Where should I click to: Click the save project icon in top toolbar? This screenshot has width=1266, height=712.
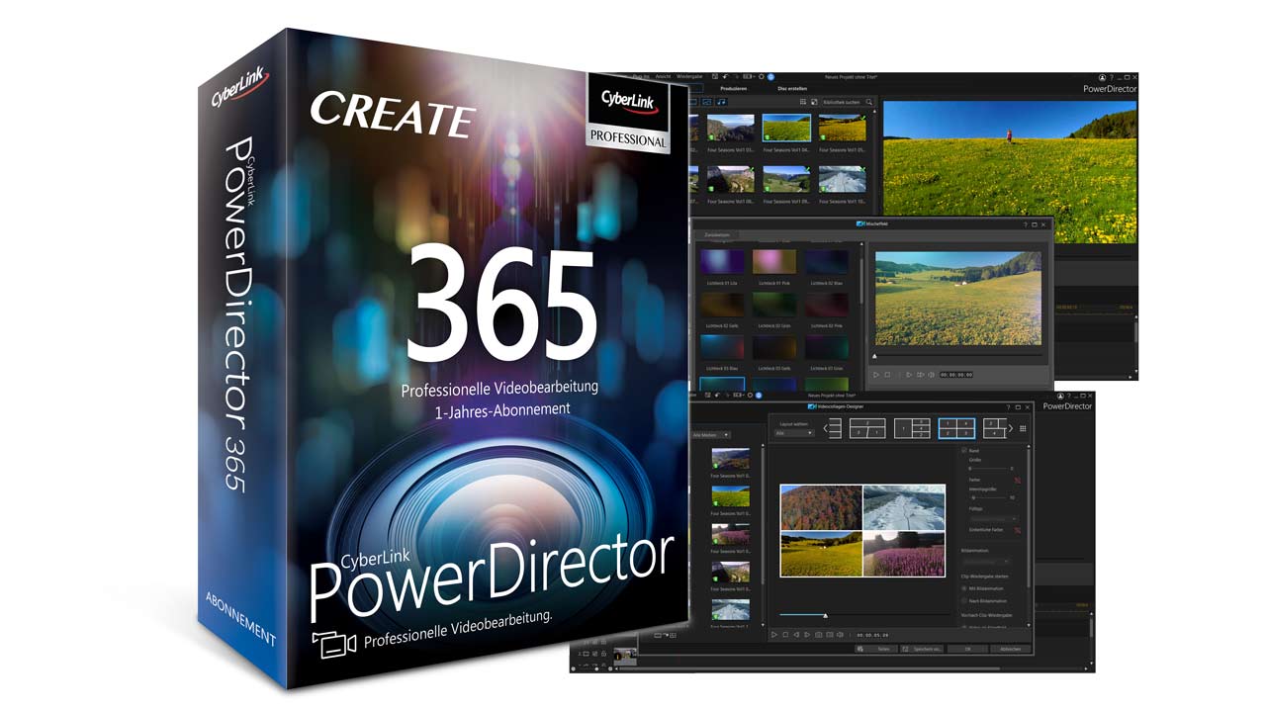[715, 76]
